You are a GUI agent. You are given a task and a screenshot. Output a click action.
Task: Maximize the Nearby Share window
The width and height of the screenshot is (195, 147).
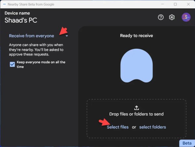pyautogui.click(x=175, y=4)
